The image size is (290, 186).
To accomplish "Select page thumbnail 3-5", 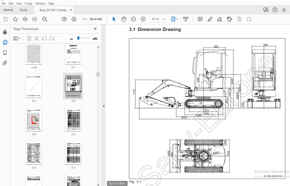I will click(x=73, y=119).
